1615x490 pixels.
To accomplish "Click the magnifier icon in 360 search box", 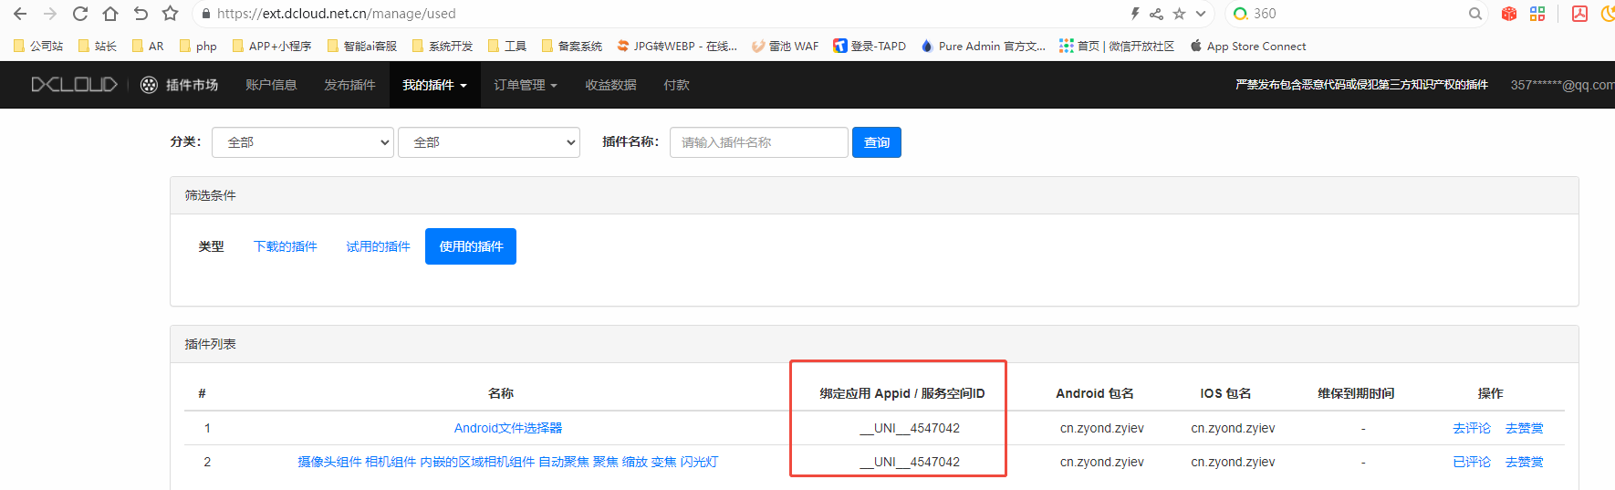I will coord(1474,14).
